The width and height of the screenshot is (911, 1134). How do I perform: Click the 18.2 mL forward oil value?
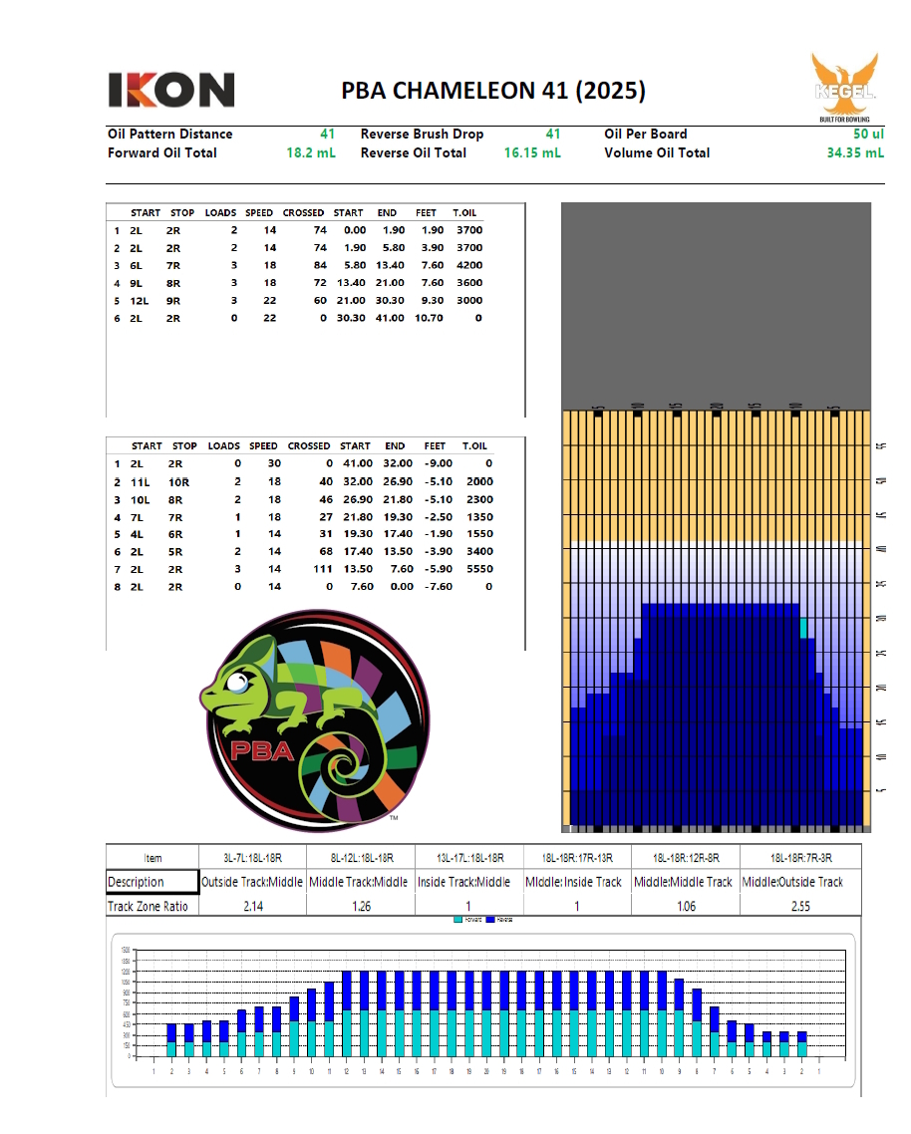click(x=311, y=152)
